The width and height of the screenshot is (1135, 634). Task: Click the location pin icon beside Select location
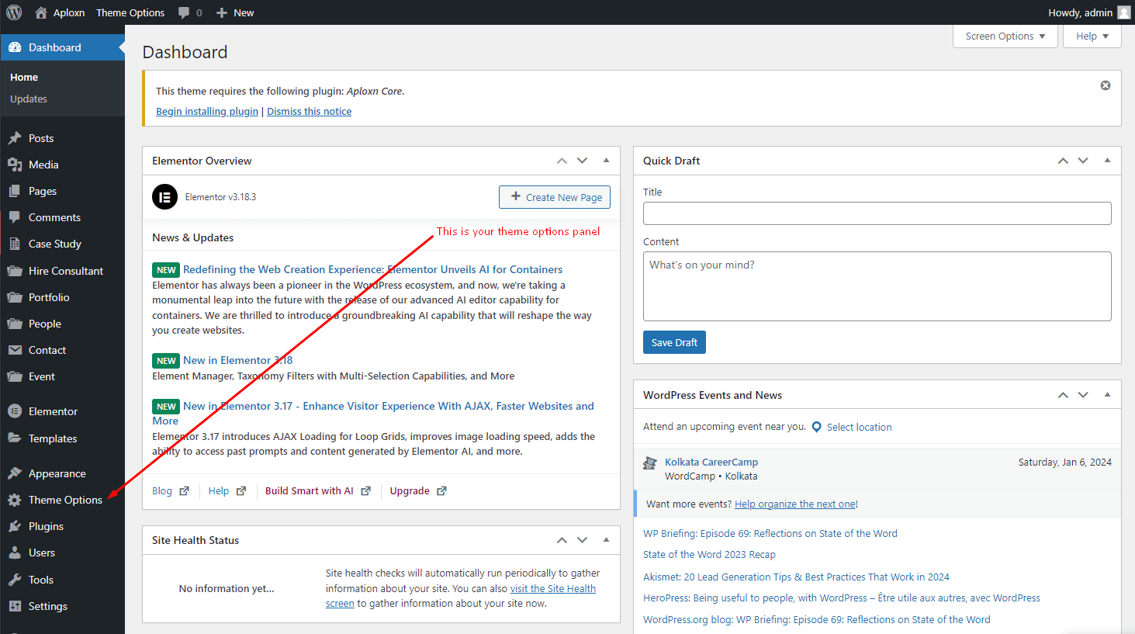tap(816, 427)
